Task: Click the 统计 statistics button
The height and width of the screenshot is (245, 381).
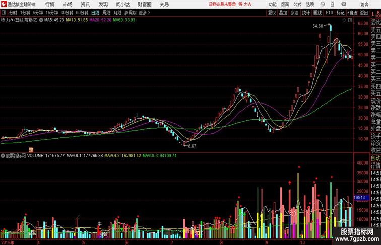Action: 306,13
